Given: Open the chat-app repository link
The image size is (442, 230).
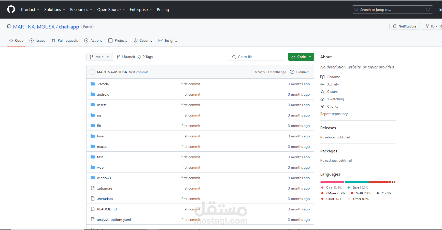Looking at the screenshot, I should pos(69,27).
